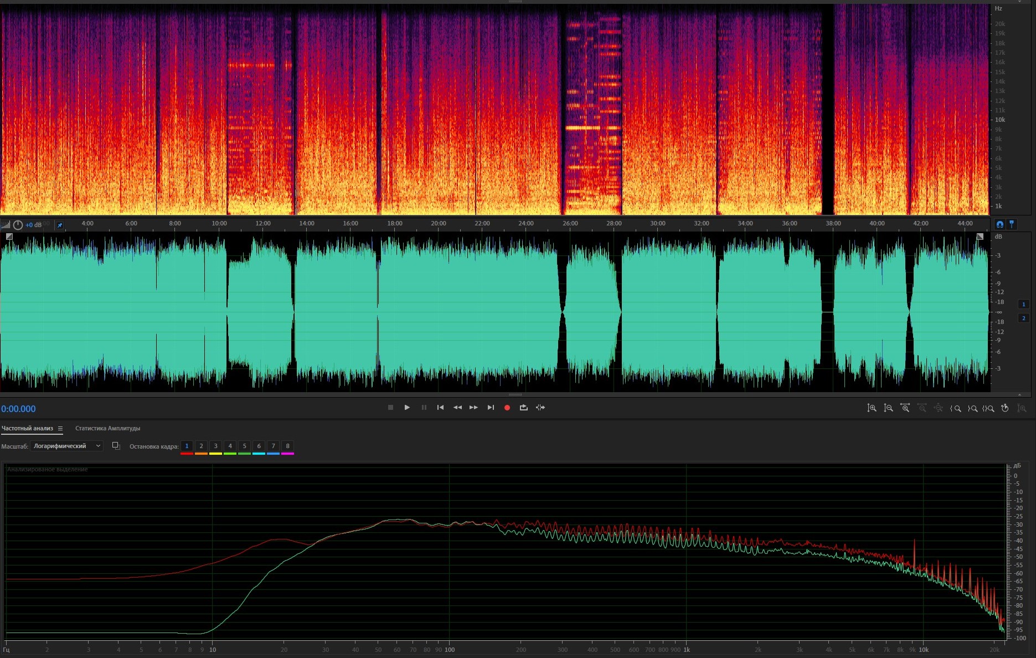Toggle channel 1 enable button
The image size is (1036, 658).
tap(1023, 304)
